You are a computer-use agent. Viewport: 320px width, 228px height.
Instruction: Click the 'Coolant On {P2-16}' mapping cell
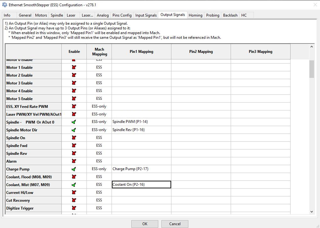pyautogui.click(x=141, y=185)
